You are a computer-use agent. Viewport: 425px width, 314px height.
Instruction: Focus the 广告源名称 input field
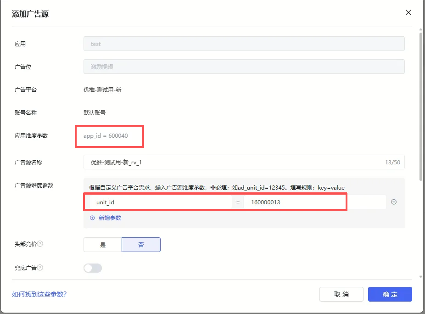244,162
